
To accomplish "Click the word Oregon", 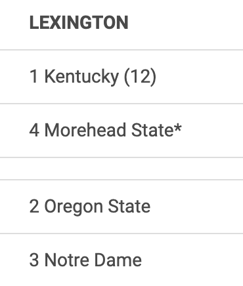I will (74, 207).
